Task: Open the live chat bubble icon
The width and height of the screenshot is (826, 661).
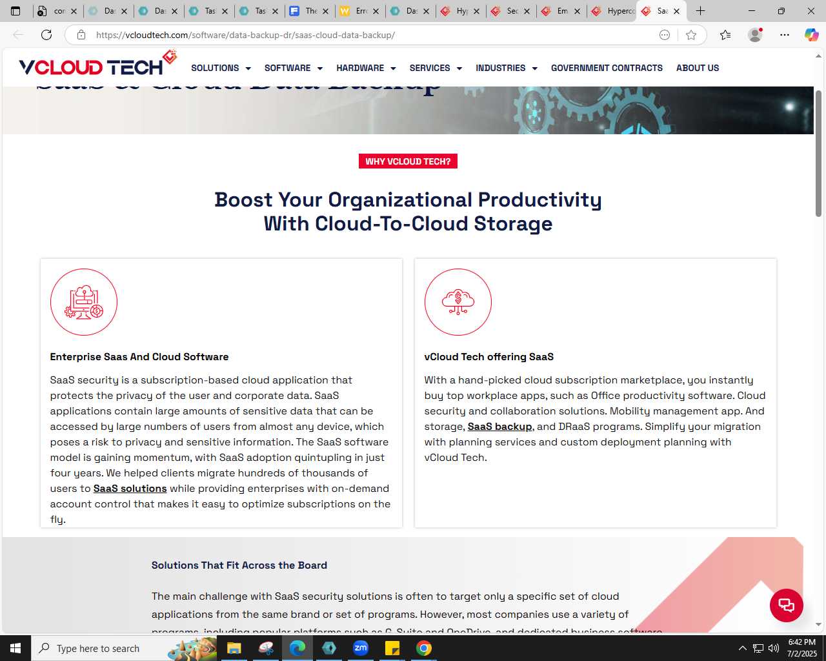Action: (x=786, y=605)
